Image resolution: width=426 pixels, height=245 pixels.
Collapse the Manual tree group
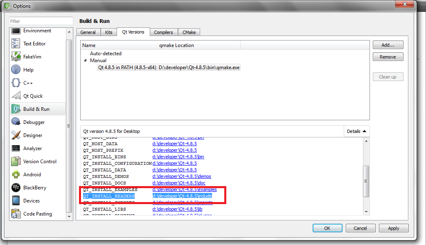click(x=86, y=61)
